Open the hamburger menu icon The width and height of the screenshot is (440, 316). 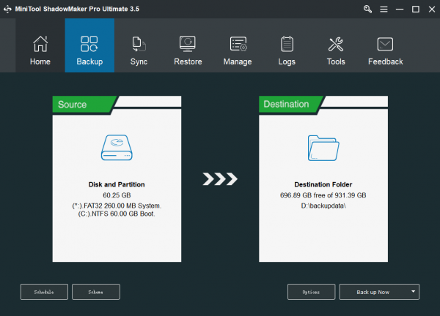pos(384,10)
